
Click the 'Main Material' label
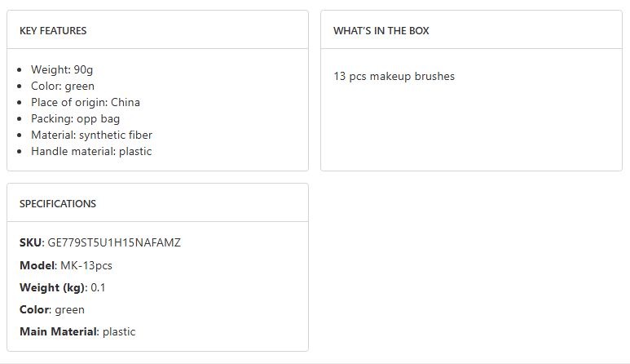58,332
